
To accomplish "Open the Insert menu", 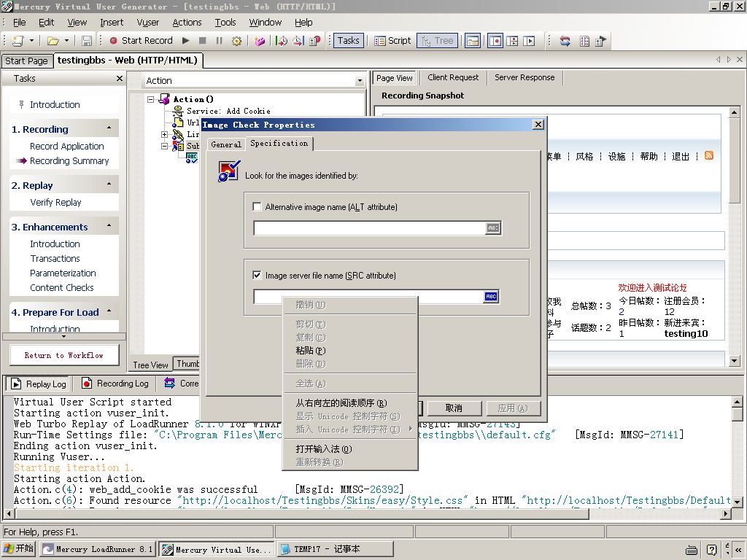I will [x=112, y=23].
